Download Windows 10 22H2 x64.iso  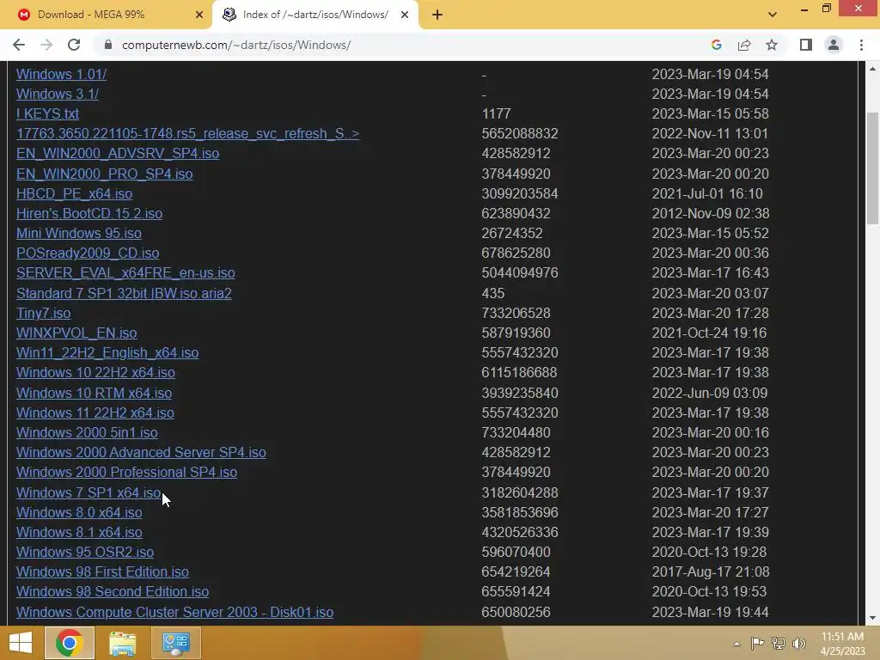point(95,372)
